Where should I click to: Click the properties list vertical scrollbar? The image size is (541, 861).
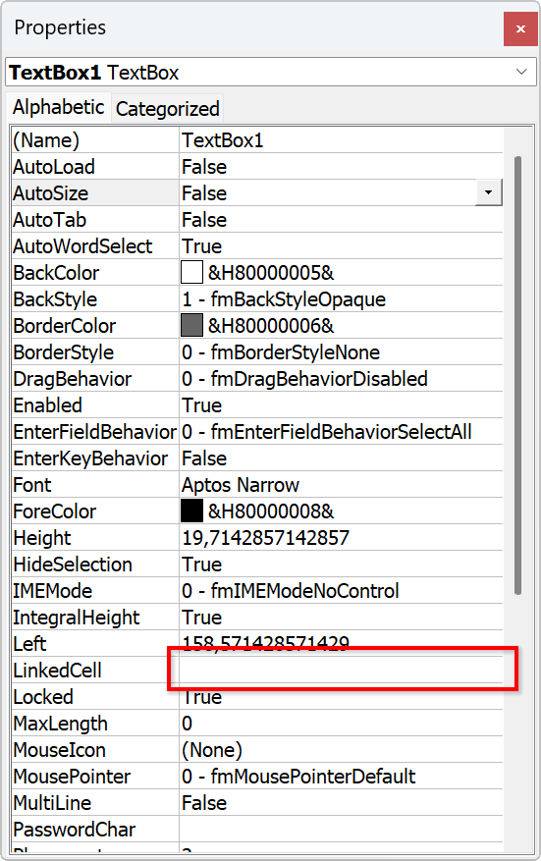click(517, 375)
